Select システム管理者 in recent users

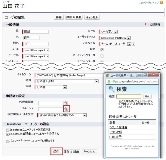(x=118, y=127)
